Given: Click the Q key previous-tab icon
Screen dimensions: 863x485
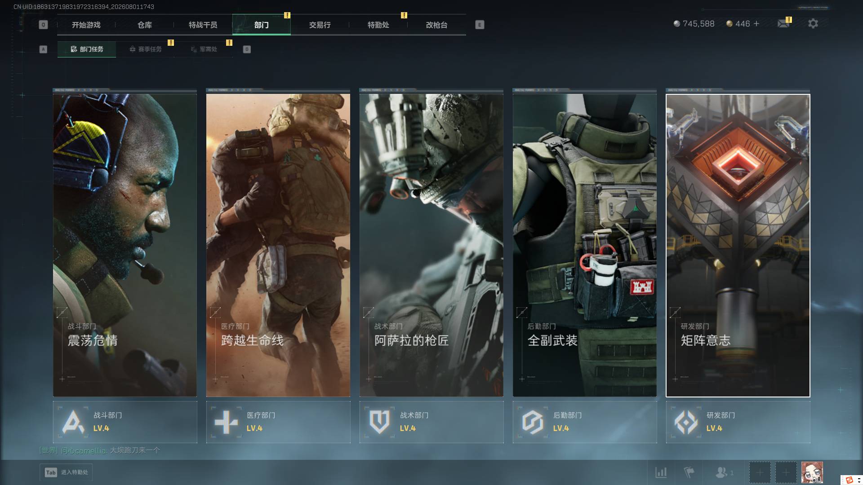Looking at the screenshot, I should [43, 25].
